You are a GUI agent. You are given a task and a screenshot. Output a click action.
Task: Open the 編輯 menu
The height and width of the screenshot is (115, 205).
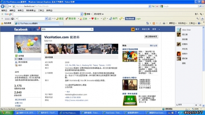[x=12, y=11]
